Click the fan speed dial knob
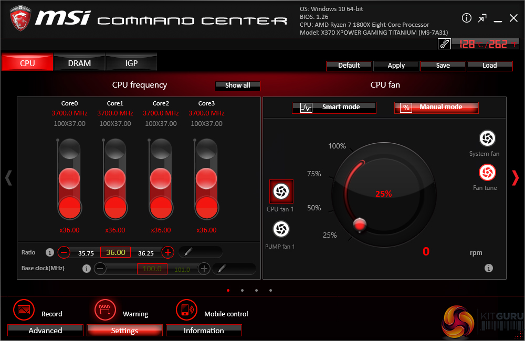The width and height of the screenshot is (525, 341). point(360,225)
